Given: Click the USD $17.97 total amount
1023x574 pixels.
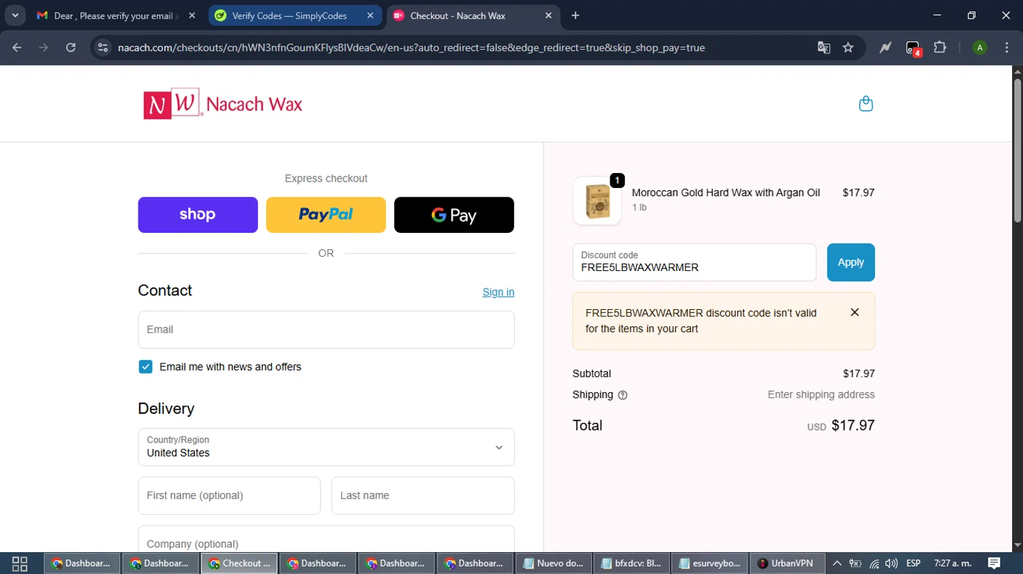Looking at the screenshot, I should tap(841, 426).
